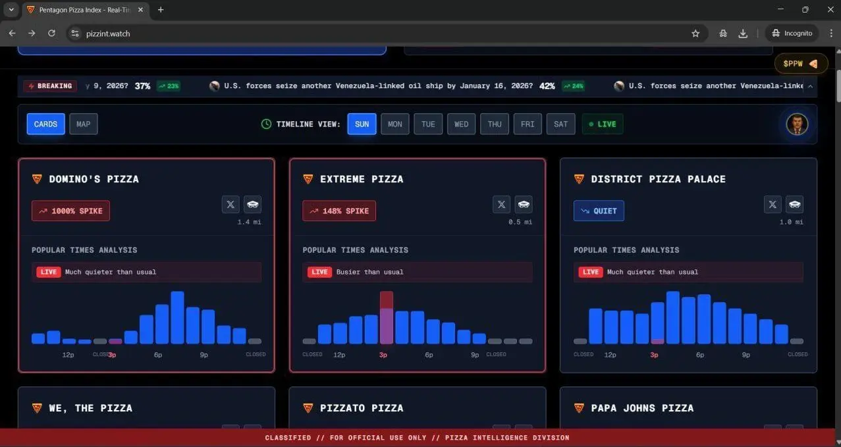Open the tab search dropdown arrow
Screen dimensions: 841x447
[11, 10]
